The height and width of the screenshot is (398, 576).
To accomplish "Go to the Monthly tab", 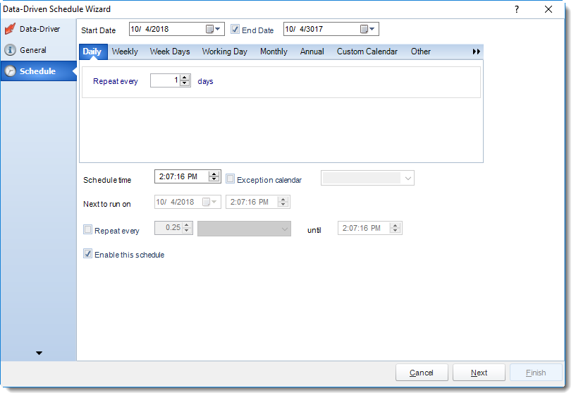I will 274,52.
